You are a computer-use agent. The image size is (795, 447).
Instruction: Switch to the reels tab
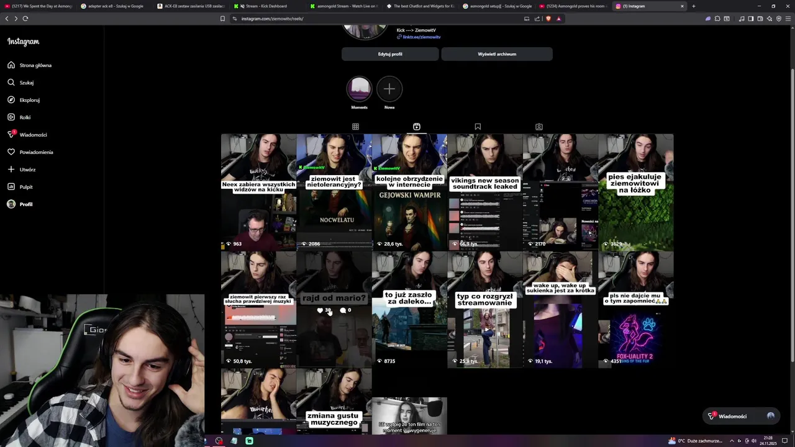click(x=417, y=127)
